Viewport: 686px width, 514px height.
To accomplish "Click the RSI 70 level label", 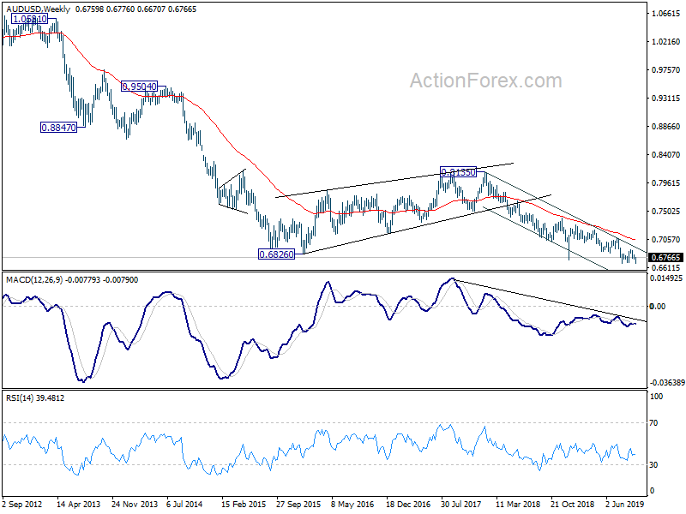I will click(653, 422).
